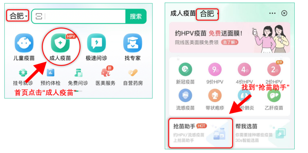The image size is (308, 153).
Task: Choose the 新冠疫苗 COVID vaccine icon
Action: pyautogui.click(x=185, y=69)
